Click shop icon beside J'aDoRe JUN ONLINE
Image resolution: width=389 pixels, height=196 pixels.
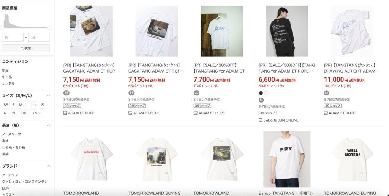click(261, 120)
